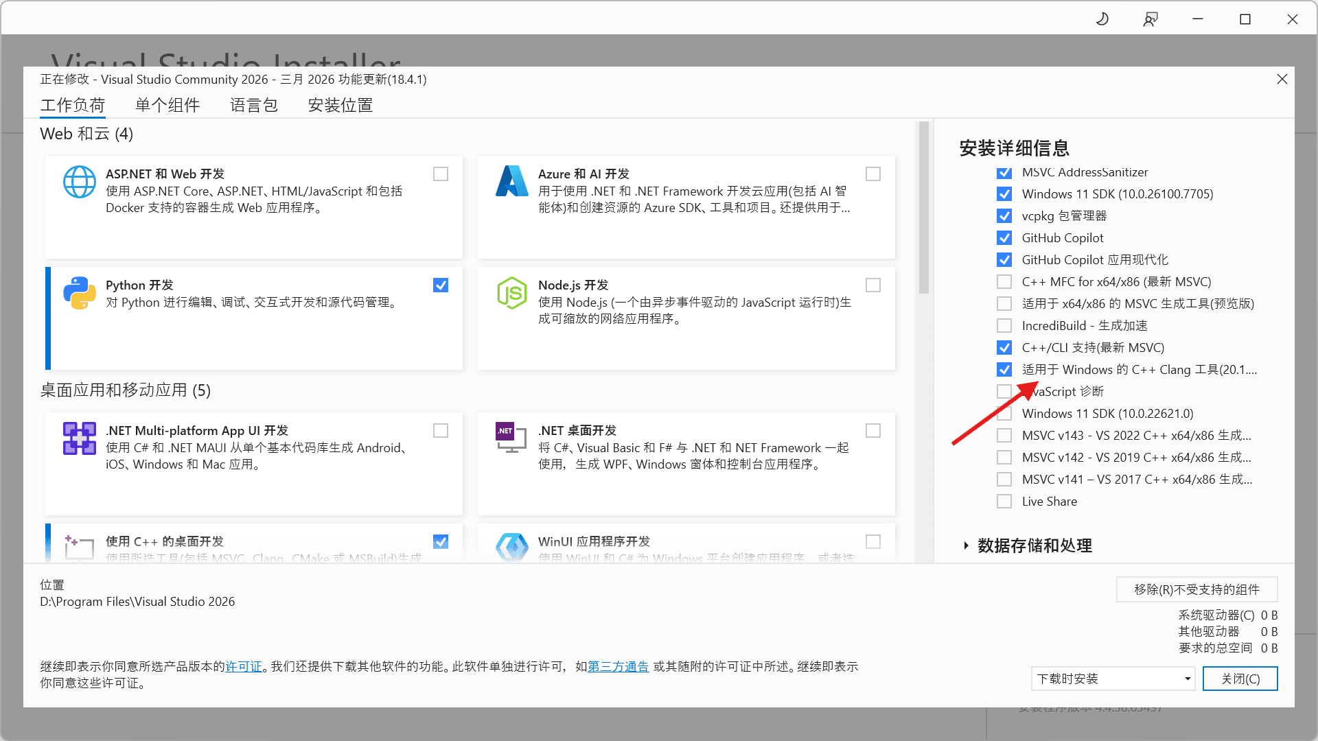Uncheck the Python 开发 workload checkbox
This screenshot has height=741, width=1318.
tap(441, 285)
